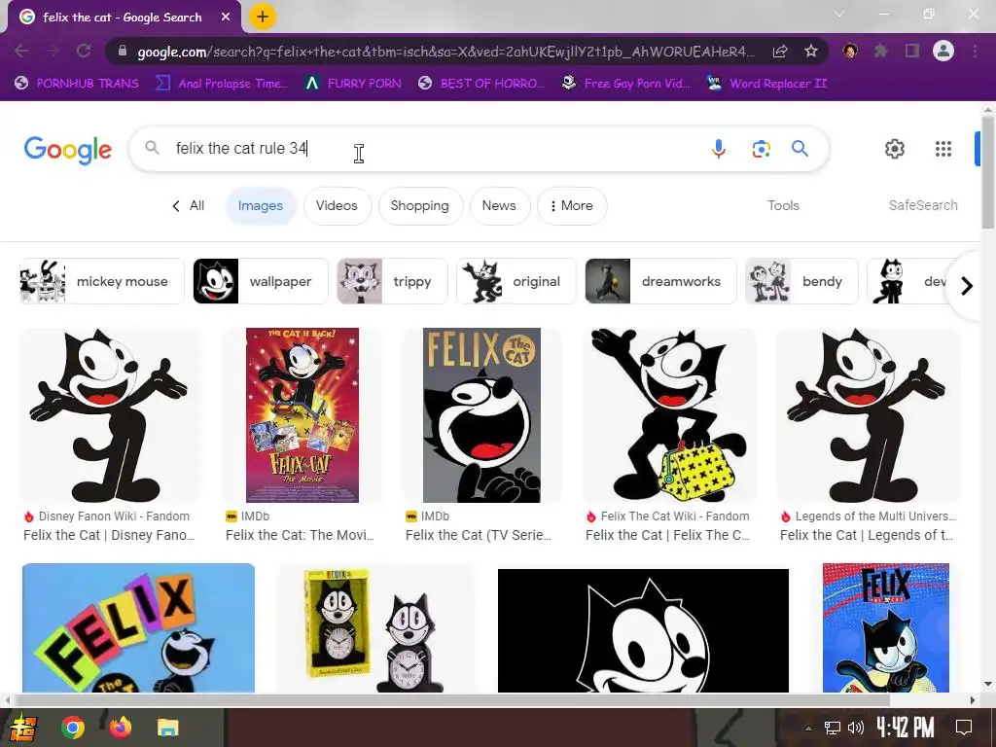Open the Disney Fanon Wiki Felix image
Image resolution: width=996 pixels, height=747 pixels.
coord(111,415)
